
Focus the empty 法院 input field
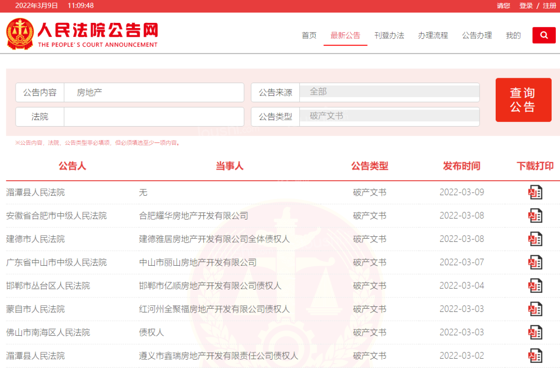pos(154,117)
